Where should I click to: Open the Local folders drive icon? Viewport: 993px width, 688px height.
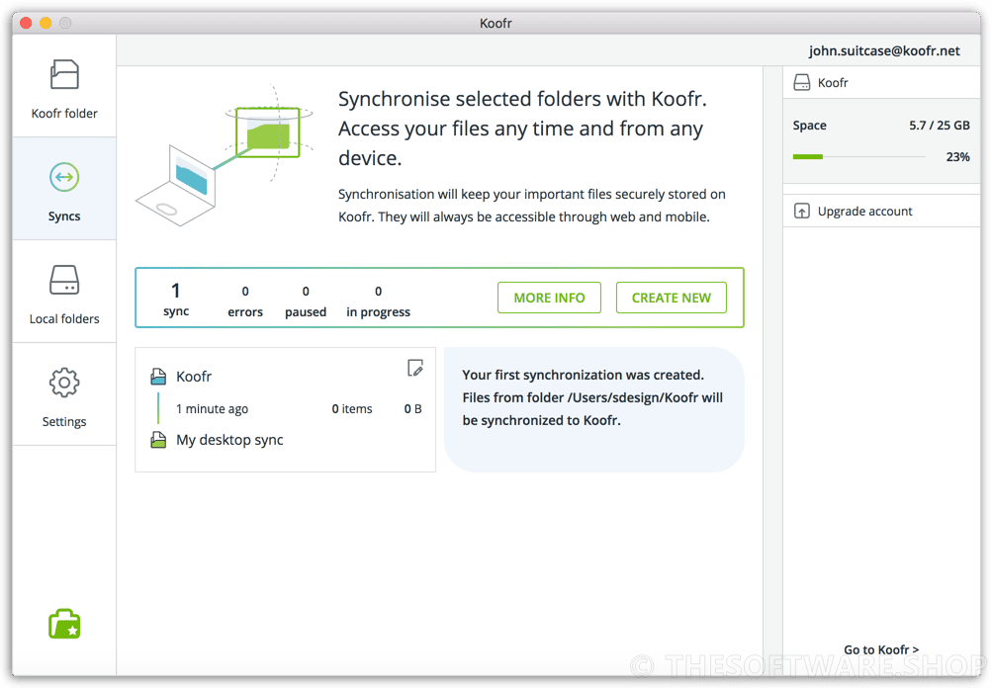(64, 280)
